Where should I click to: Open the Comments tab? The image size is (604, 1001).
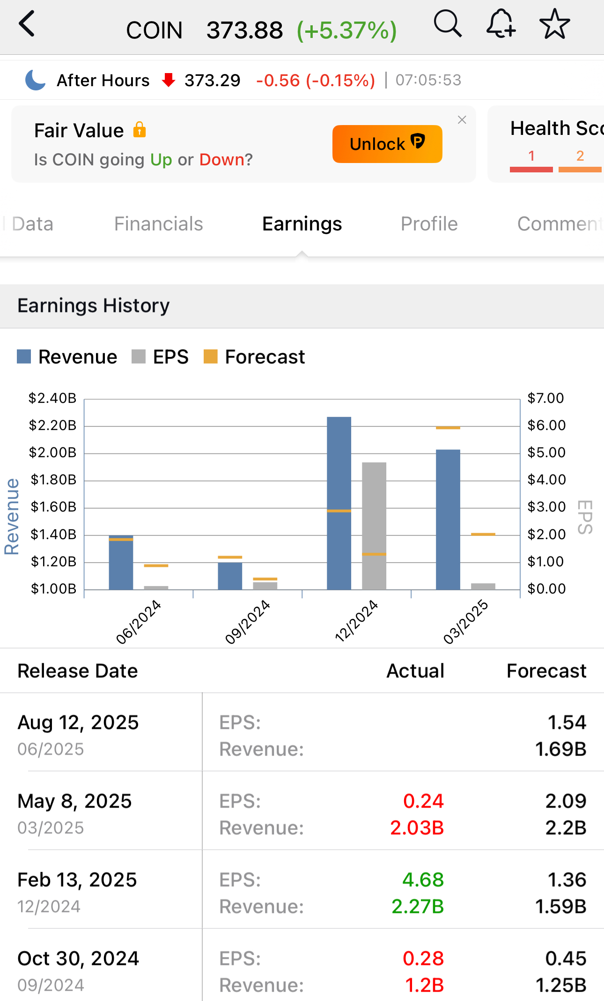tap(560, 224)
